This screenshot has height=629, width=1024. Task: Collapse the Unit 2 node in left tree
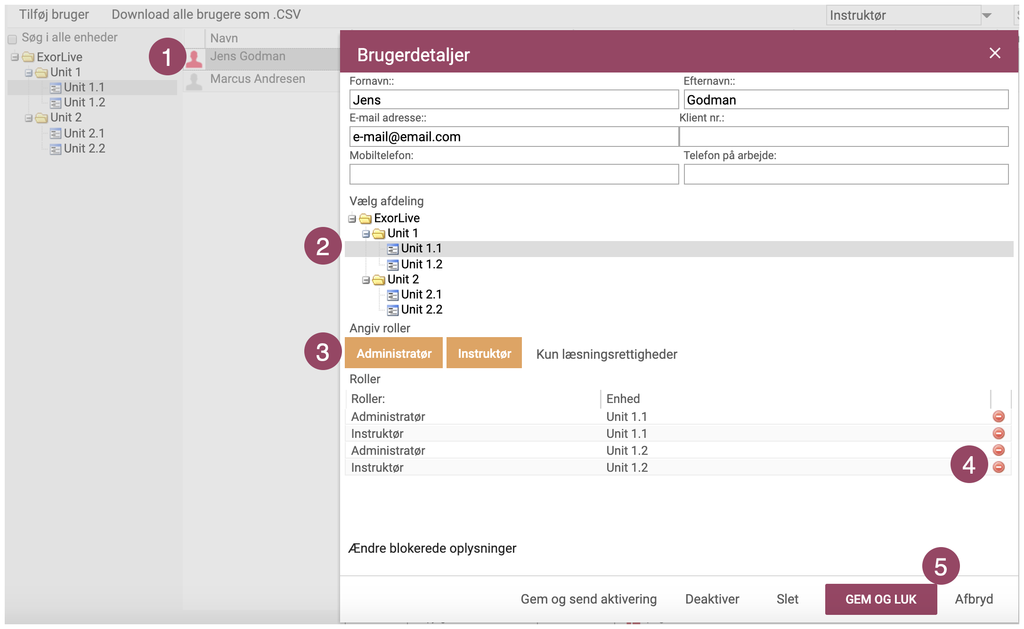coord(28,118)
